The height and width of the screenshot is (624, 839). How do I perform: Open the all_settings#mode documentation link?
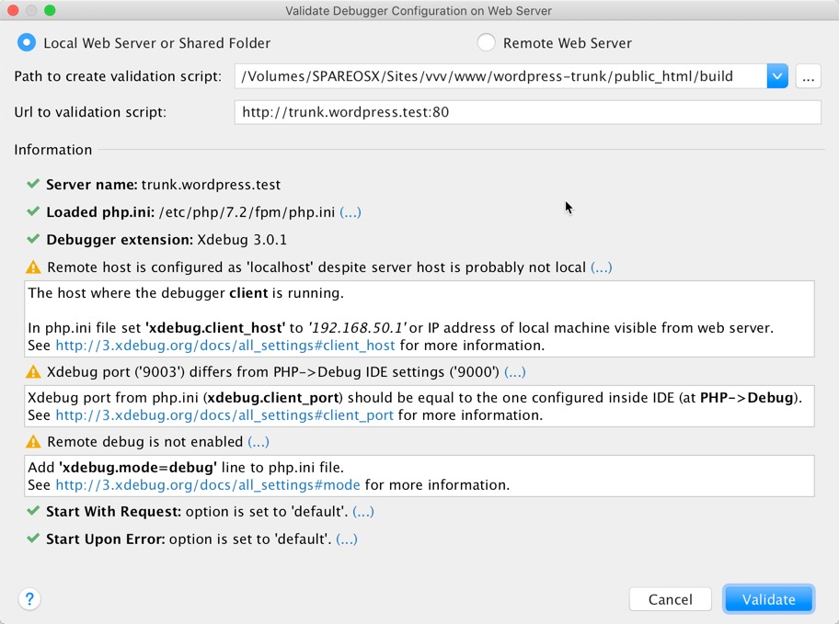pos(208,485)
